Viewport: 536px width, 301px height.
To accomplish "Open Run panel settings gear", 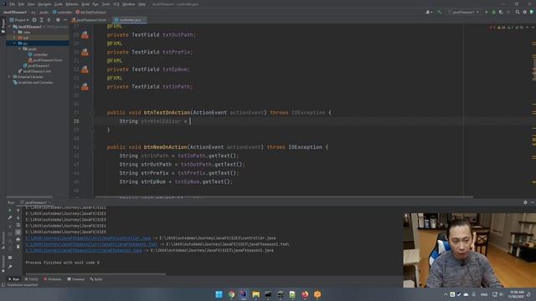I will click(525, 202).
